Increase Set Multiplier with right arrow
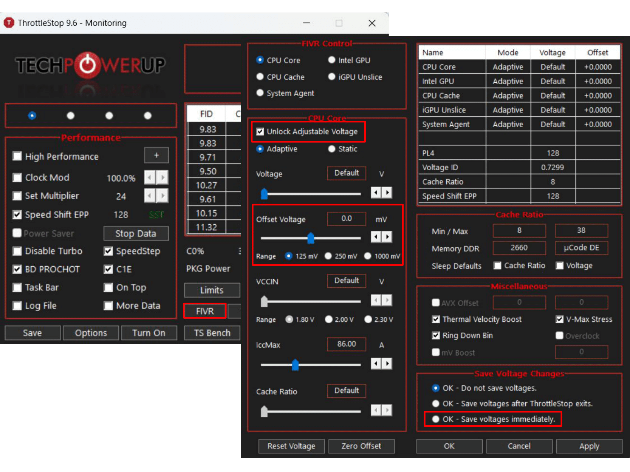This screenshot has height=472, width=630. (x=163, y=196)
